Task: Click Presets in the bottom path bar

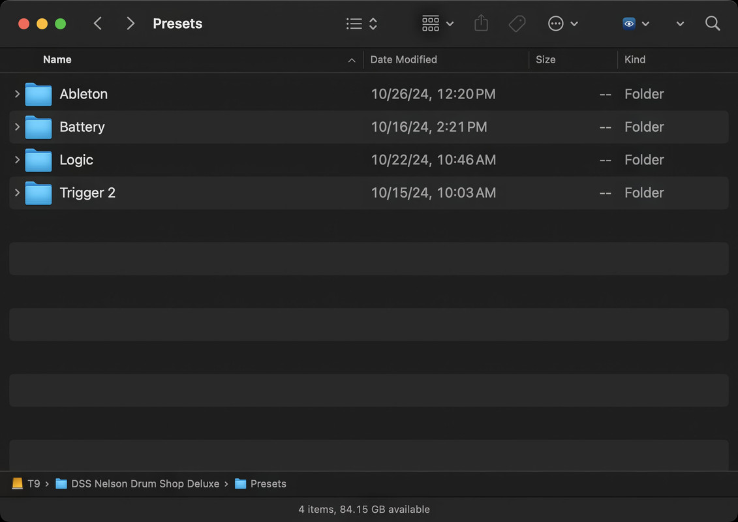Action: (260, 484)
